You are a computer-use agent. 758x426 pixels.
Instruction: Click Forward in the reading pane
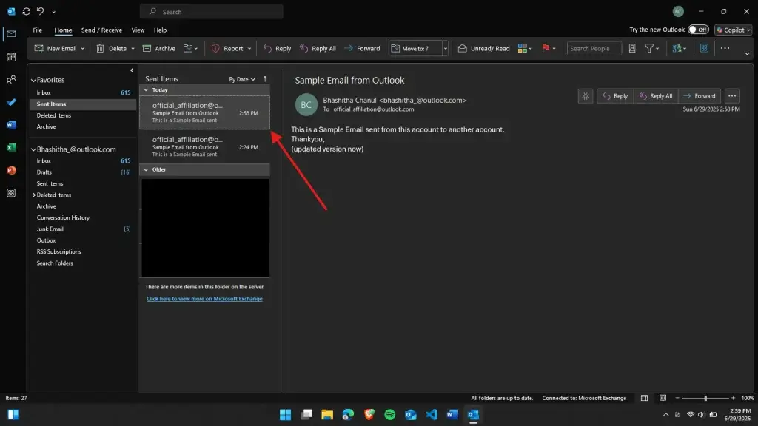point(700,96)
